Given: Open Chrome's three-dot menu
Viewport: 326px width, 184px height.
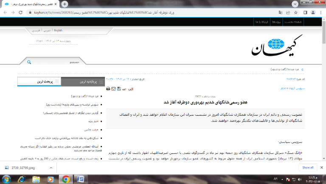Looking at the screenshot, I should (320, 12).
